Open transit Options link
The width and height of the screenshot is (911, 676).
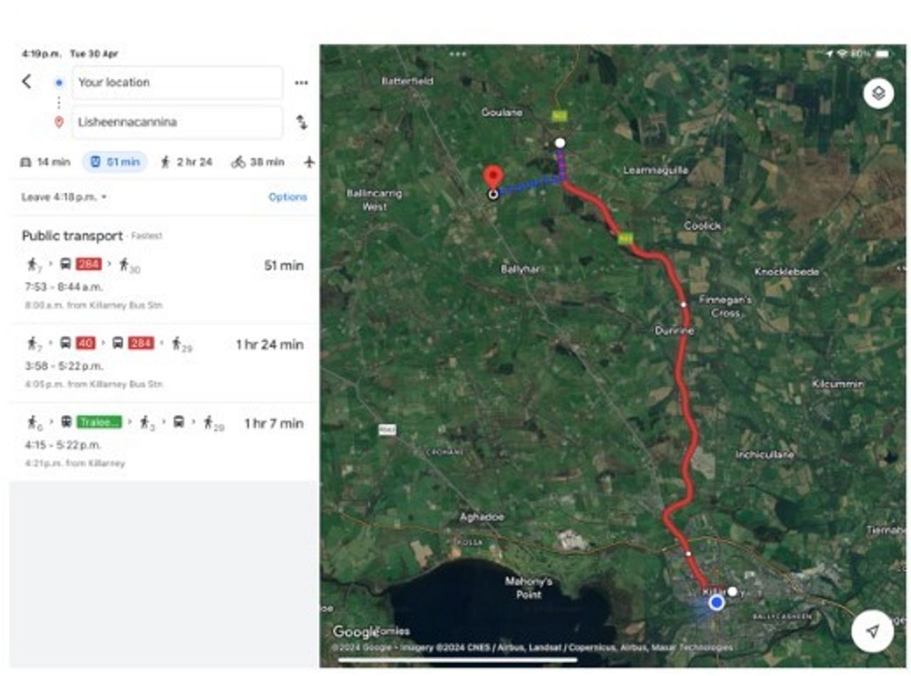pos(288,197)
